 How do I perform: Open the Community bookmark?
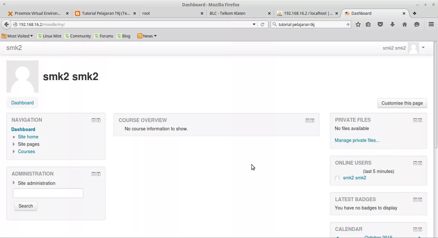click(78, 36)
